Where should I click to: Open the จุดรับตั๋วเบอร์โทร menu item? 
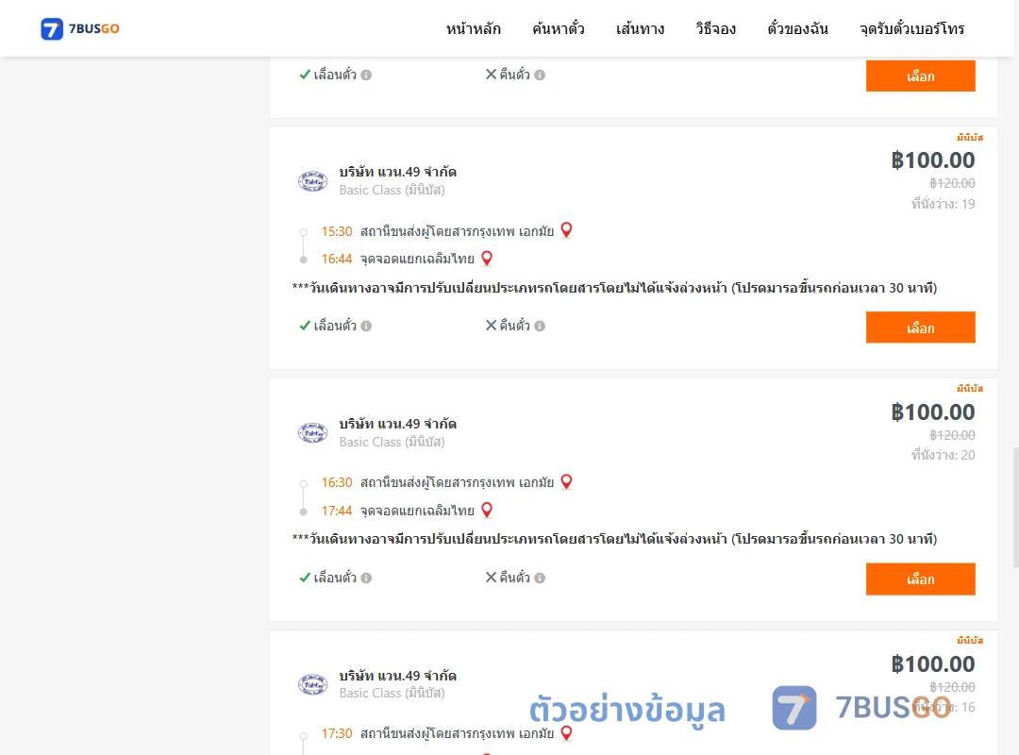(x=911, y=28)
